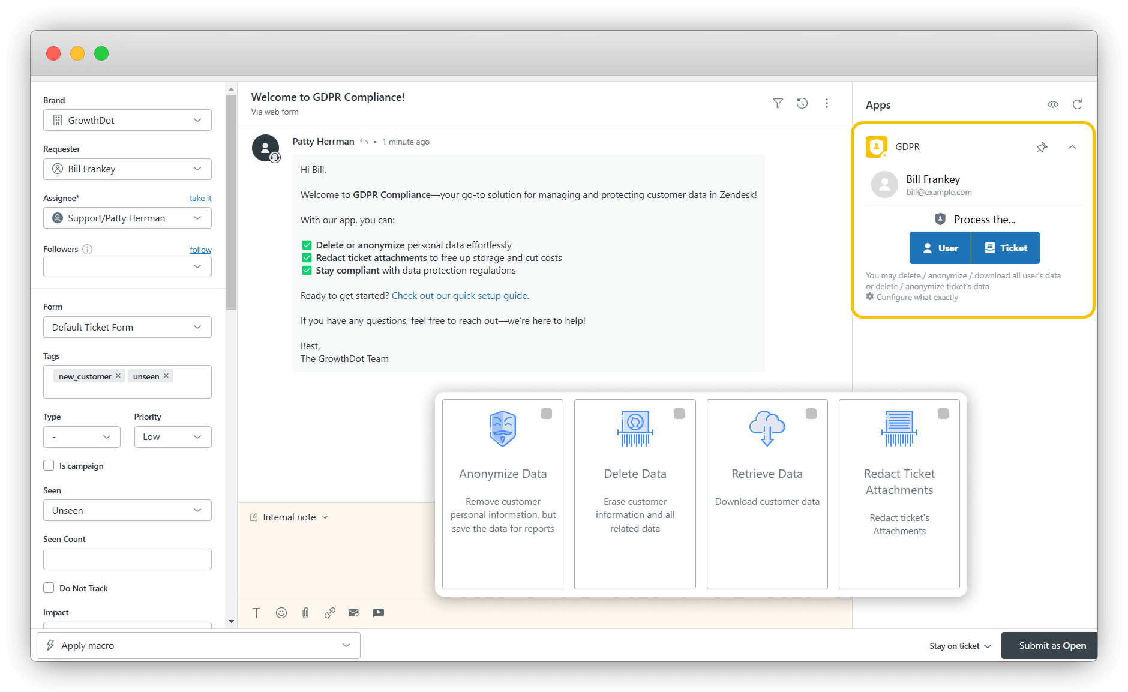Open the Priority Low dropdown
The height and width of the screenshot is (692, 1128).
tap(173, 437)
